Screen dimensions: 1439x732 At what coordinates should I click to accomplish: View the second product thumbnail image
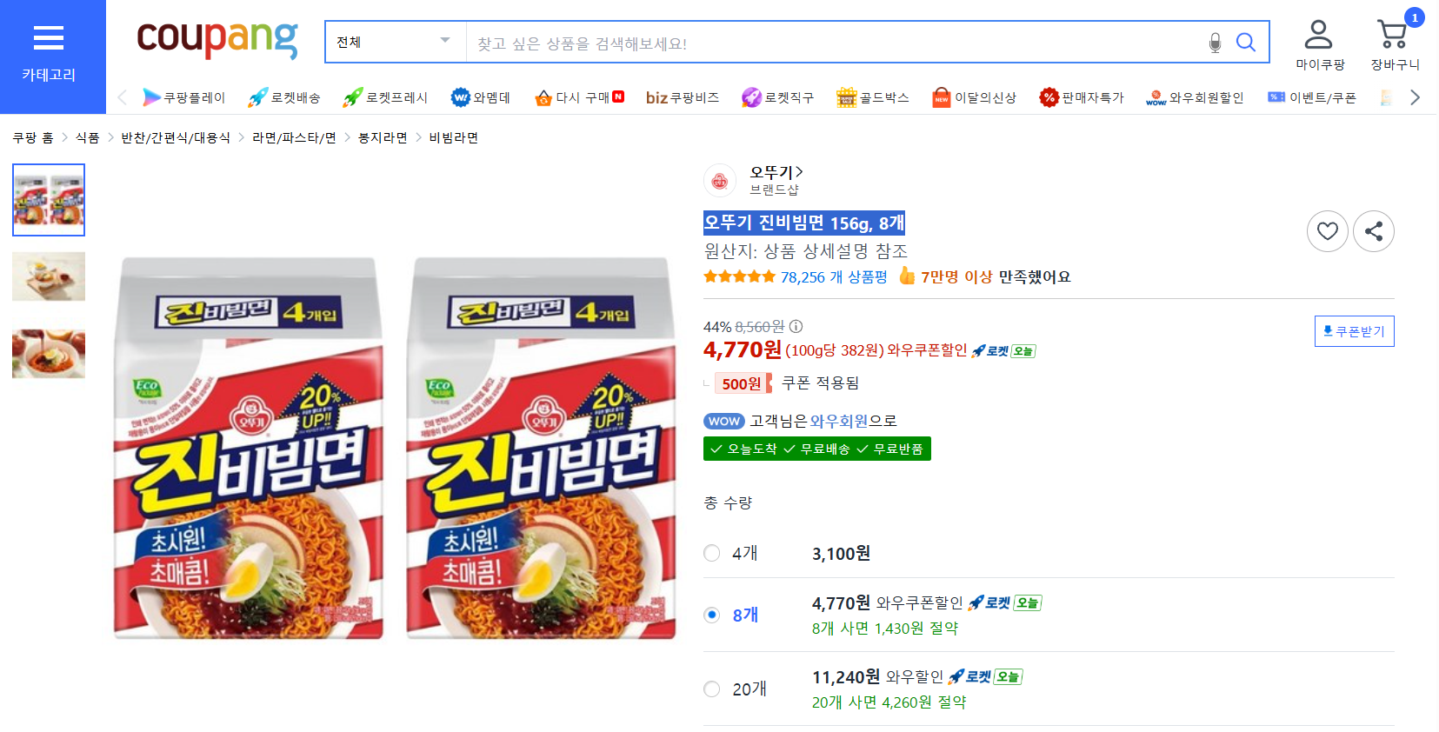click(x=49, y=276)
